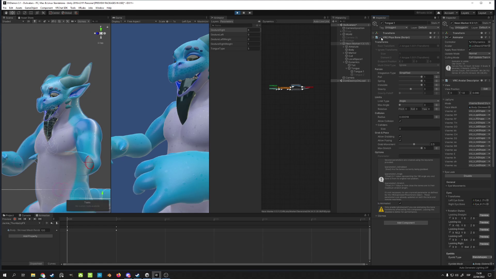The width and height of the screenshot is (496, 279).
Task: Jump to the first animation keyframe
Action: [x=20, y=219]
